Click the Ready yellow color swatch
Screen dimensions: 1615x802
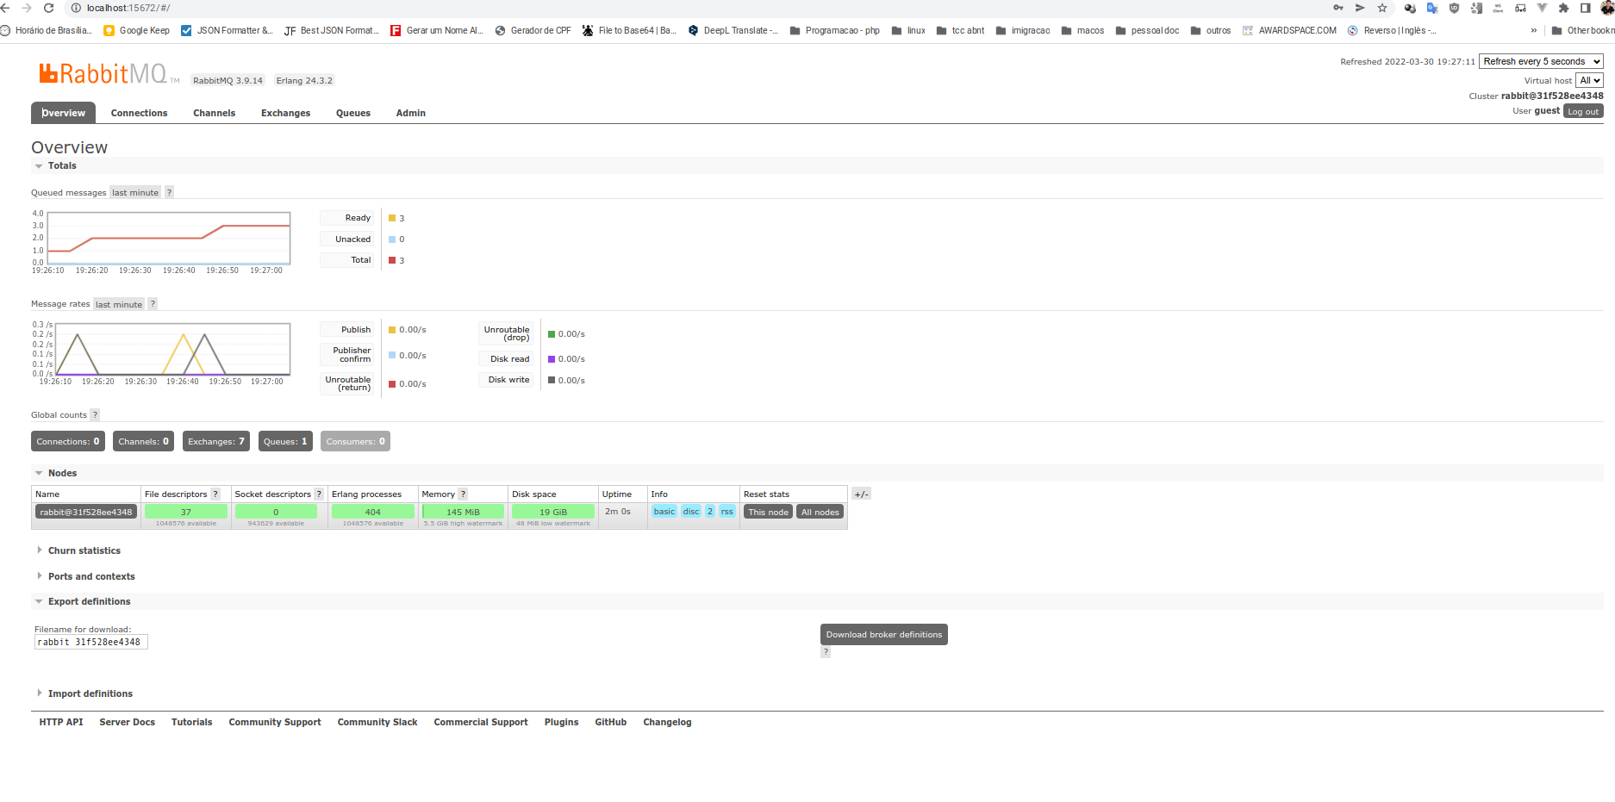[392, 218]
